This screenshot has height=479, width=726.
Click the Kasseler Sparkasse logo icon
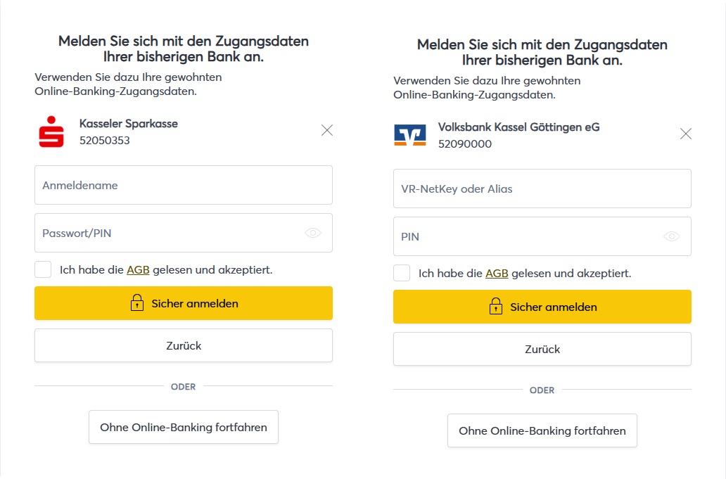tap(51, 132)
